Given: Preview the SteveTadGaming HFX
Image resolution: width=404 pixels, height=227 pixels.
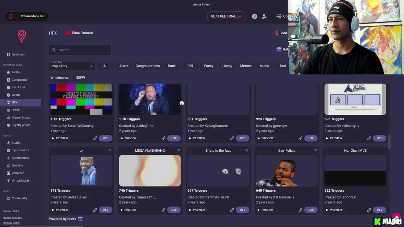Looking at the screenshot, I should point(60,138).
